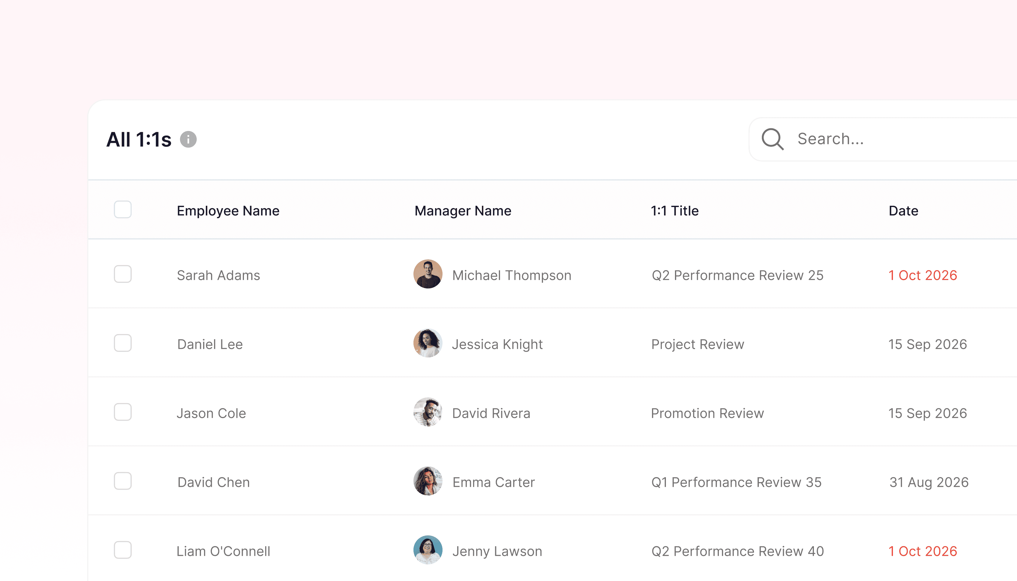Toggle the select-all checkbox in the header
1017x581 pixels.
coord(123,209)
